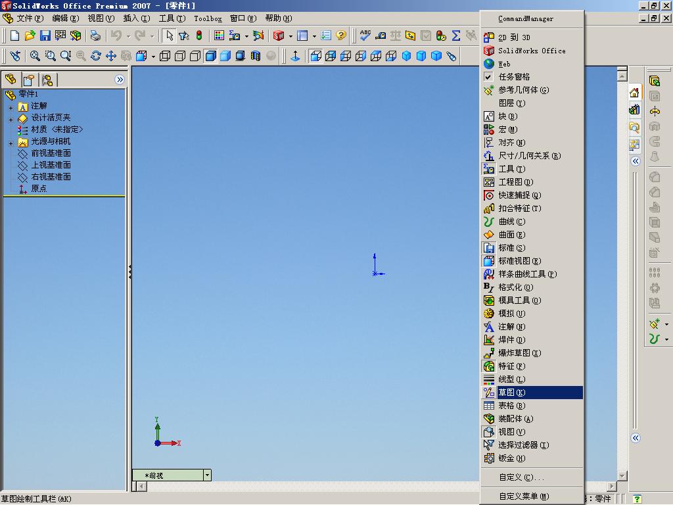Viewport: 673px width, 505px height.
Task: Select Shaded with edges display icon
Action: [211, 56]
